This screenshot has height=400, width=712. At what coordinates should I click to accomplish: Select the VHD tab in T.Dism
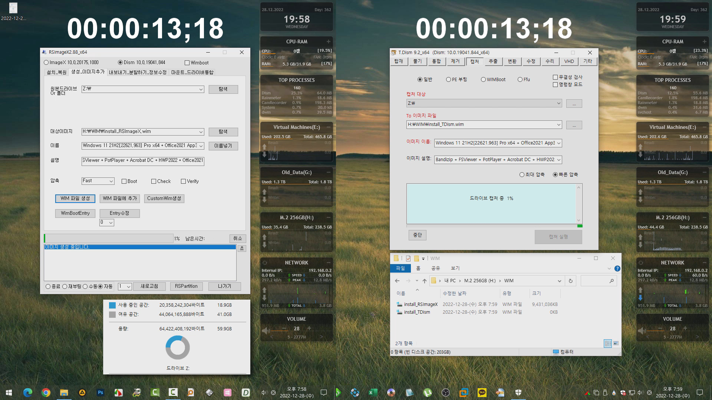point(569,61)
